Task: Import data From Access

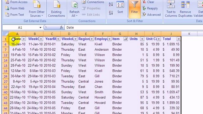Action: point(16,2)
